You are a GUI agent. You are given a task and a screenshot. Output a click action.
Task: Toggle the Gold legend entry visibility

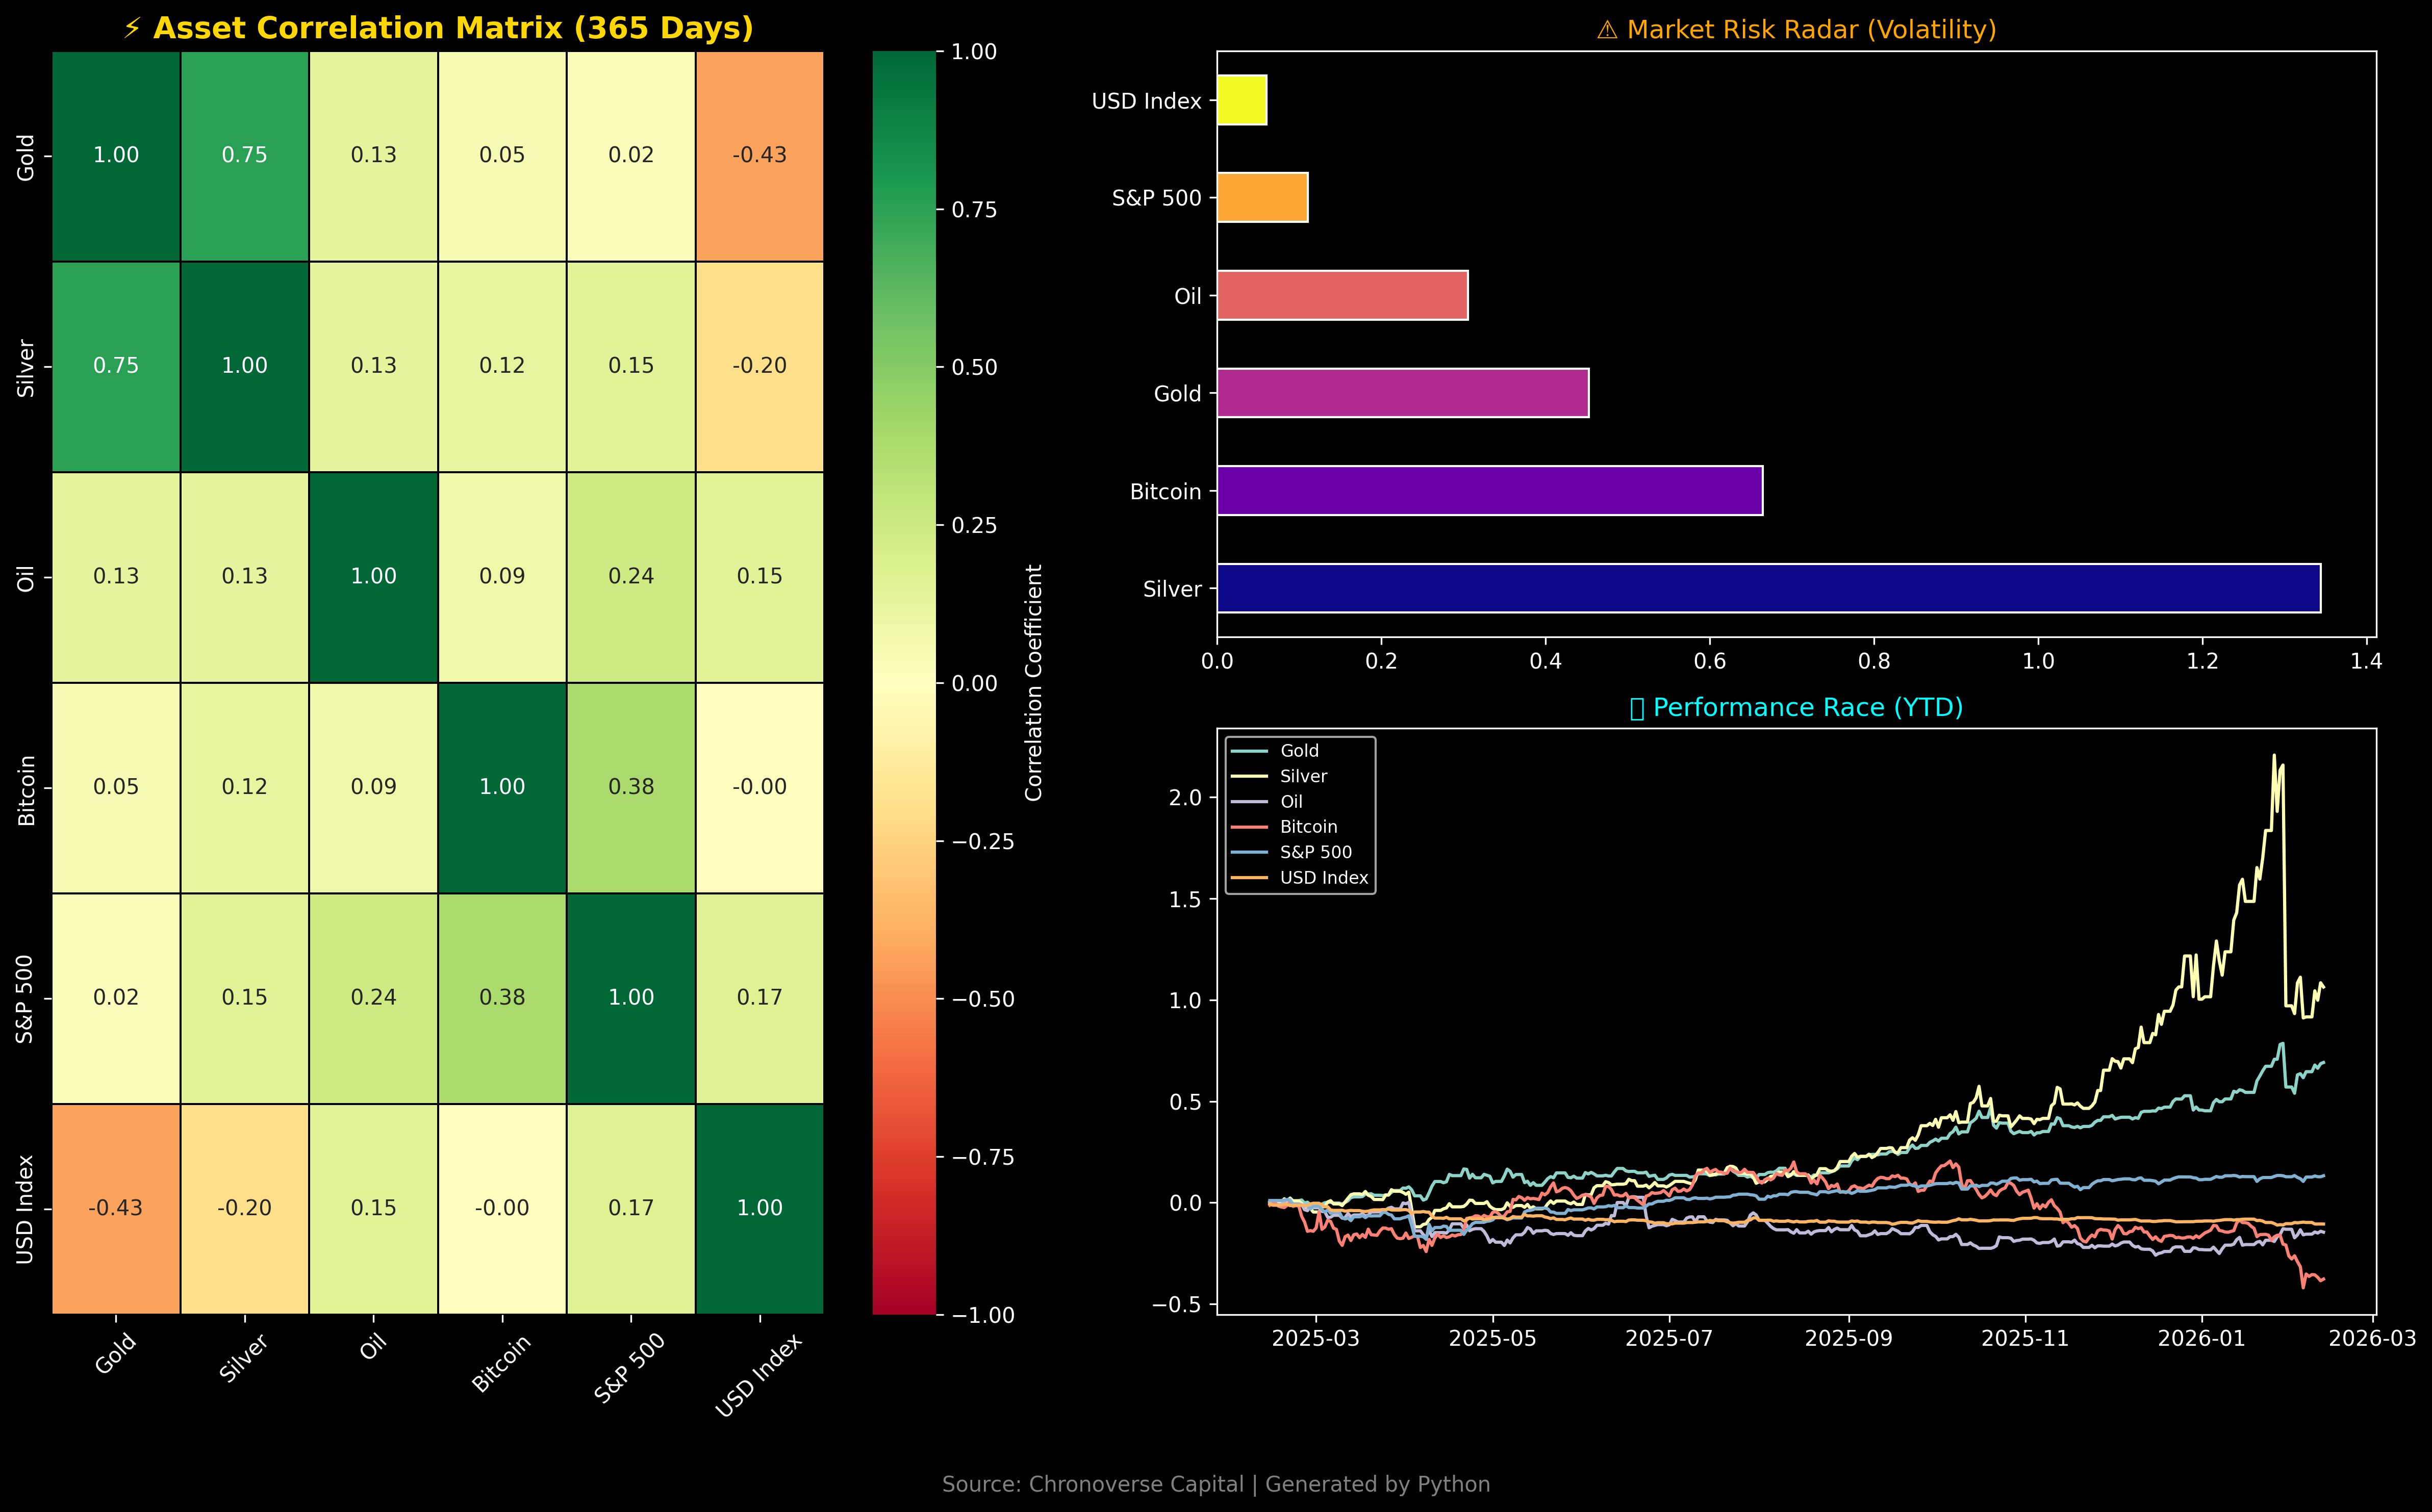(x=1300, y=750)
